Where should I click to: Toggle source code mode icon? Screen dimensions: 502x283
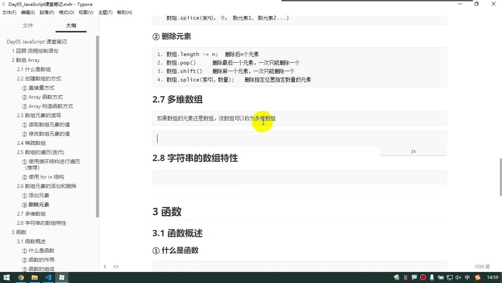[x=116, y=266]
